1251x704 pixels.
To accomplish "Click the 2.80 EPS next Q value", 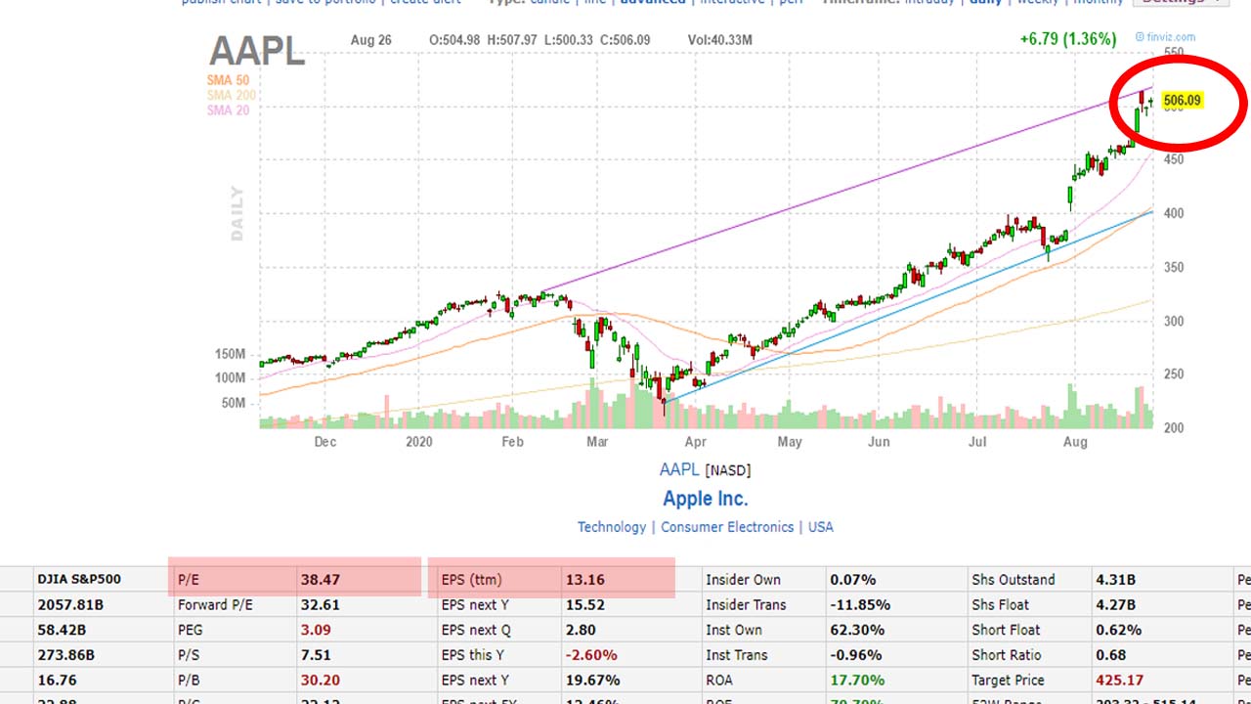I will click(581, 631).
